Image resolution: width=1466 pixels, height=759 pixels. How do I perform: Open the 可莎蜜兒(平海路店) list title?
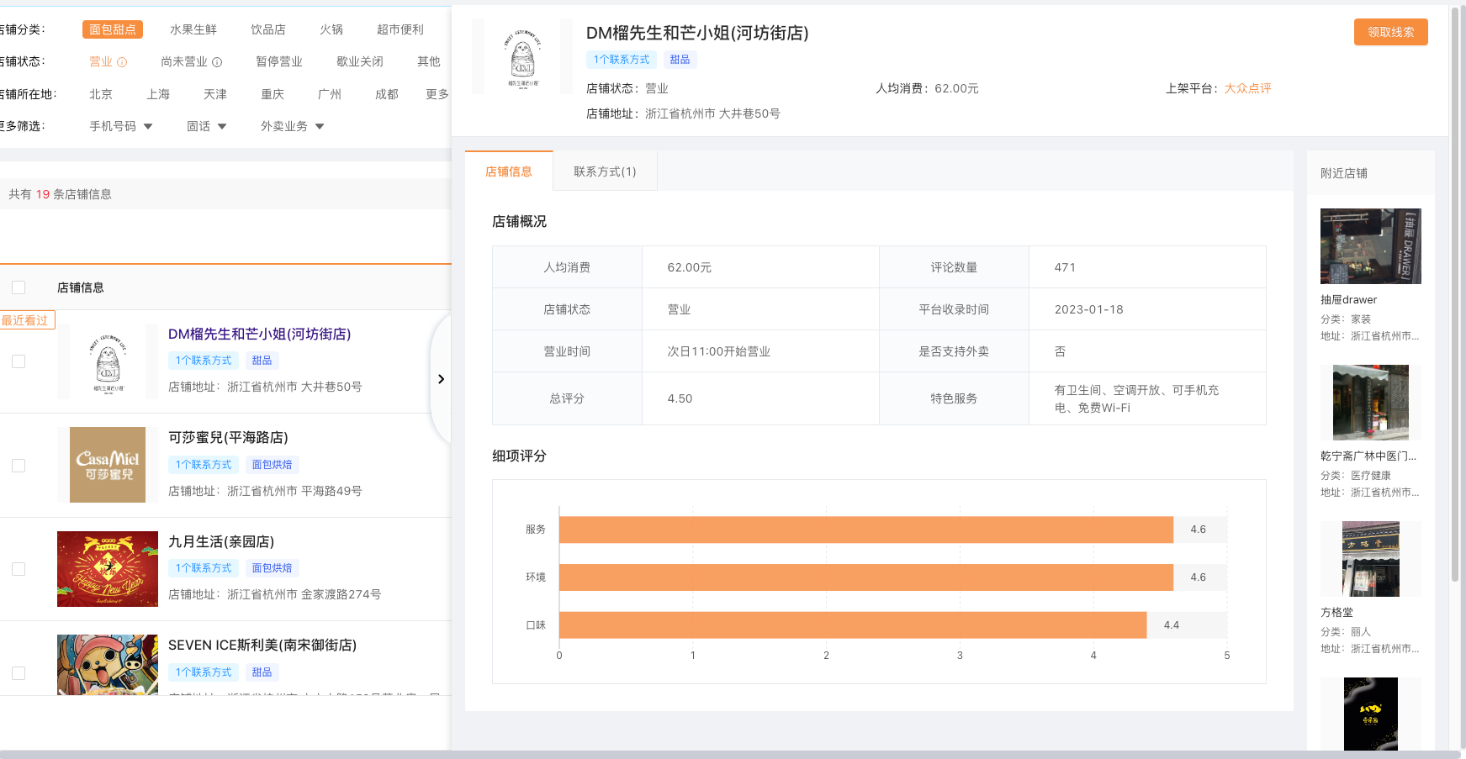pos(228,437)
